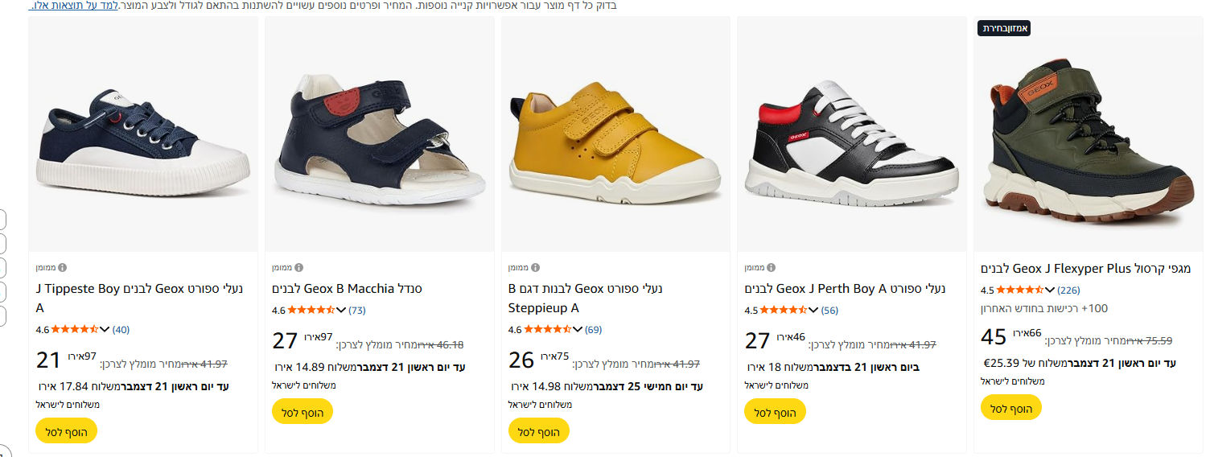
Task: Add J Tippeste Boy navy sneakers to cart
Action: click(x=66, y=431)
